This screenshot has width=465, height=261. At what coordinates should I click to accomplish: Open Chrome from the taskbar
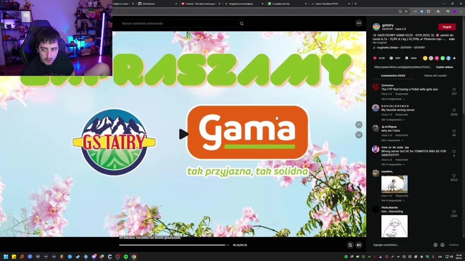[134, 257]
